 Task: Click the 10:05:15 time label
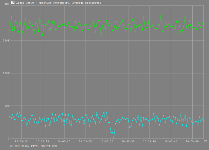[x=42, y=141]
